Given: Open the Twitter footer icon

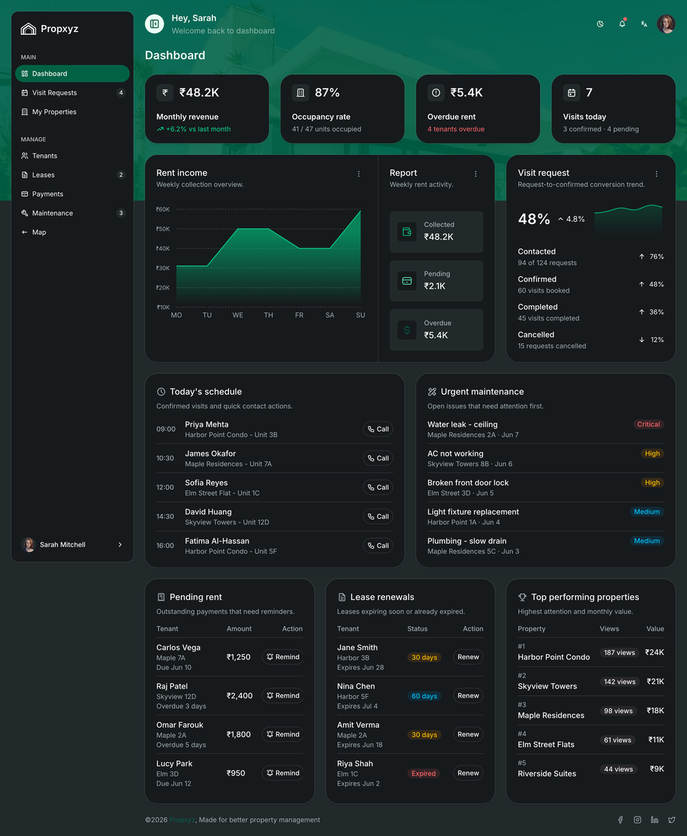Looking at the screenshot, I should pos(671,820).
